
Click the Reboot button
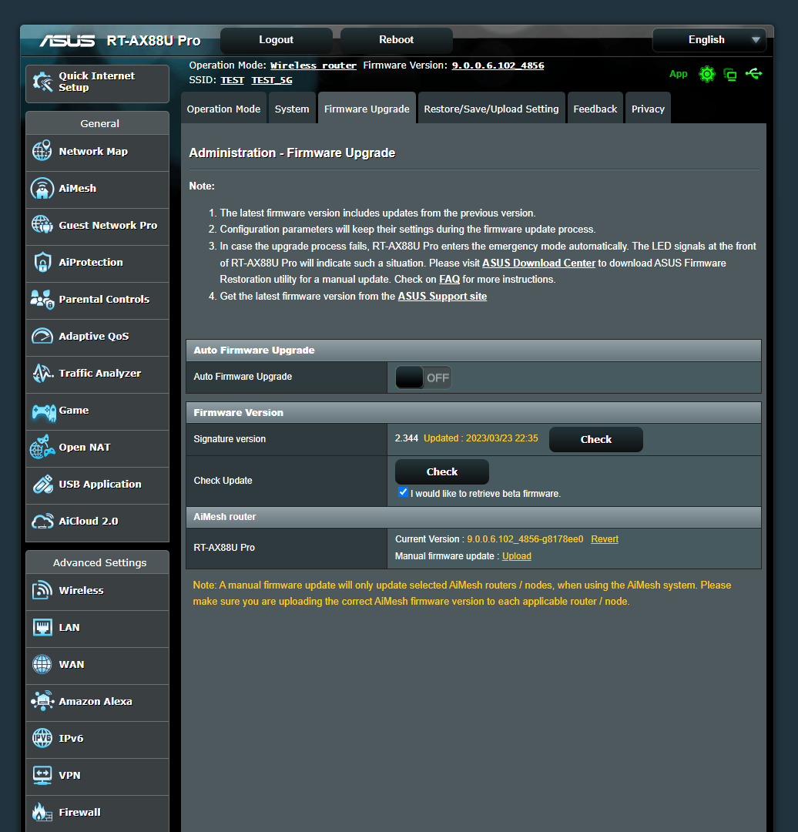click(x=397, y=40)
